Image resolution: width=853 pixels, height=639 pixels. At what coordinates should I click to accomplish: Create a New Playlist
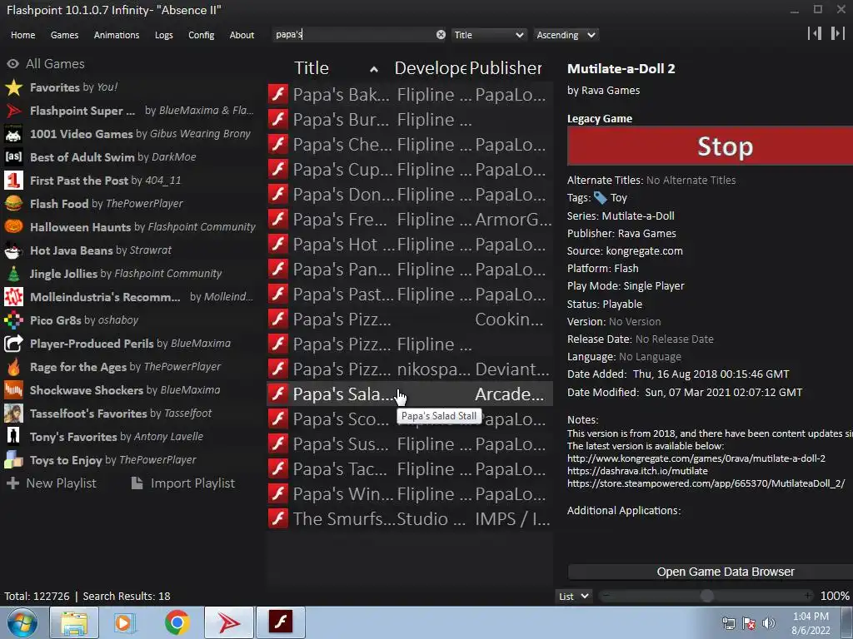52,483
